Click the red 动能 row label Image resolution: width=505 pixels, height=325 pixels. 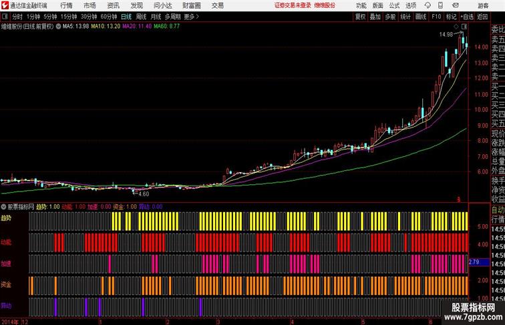coord(6,242)
